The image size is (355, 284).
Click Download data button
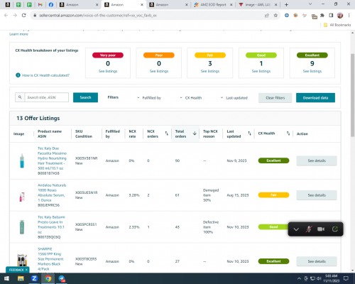(315, 98)
